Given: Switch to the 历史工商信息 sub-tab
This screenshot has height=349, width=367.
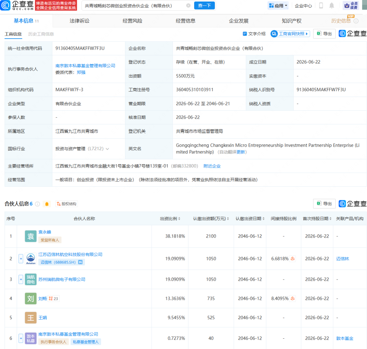Looking at the screenshot, I should 41,34.
